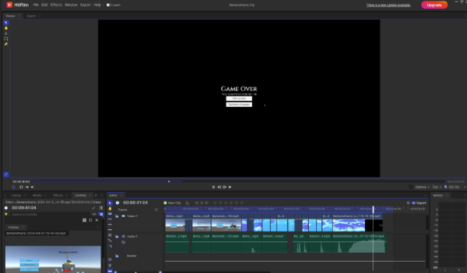Open the Window menu
The width and height of the screenshot is (467, 273).
click(x=71, y=5)
